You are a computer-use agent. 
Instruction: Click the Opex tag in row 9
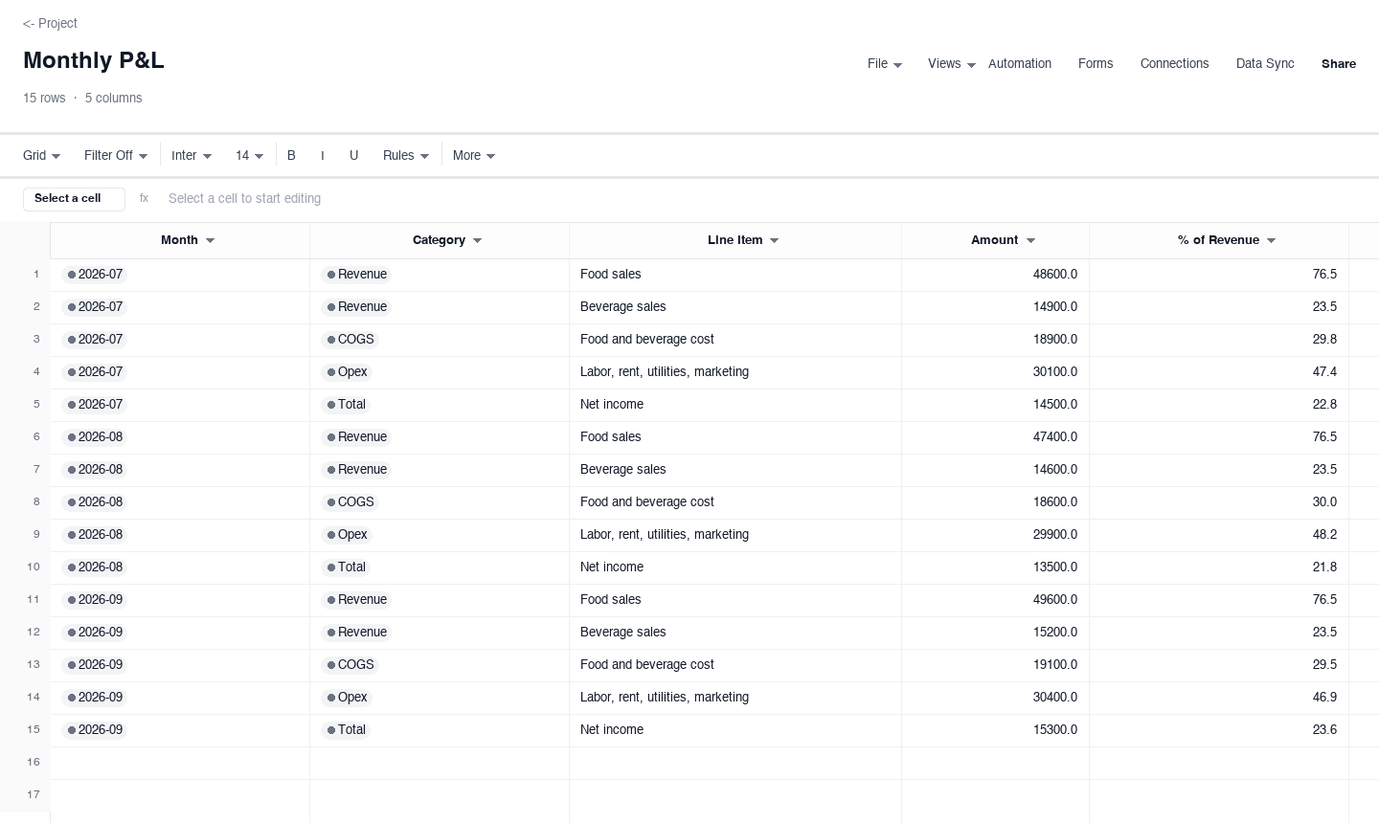click(x=347, y=535)
